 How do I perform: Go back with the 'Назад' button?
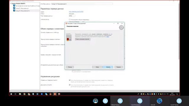coord(97,67)
